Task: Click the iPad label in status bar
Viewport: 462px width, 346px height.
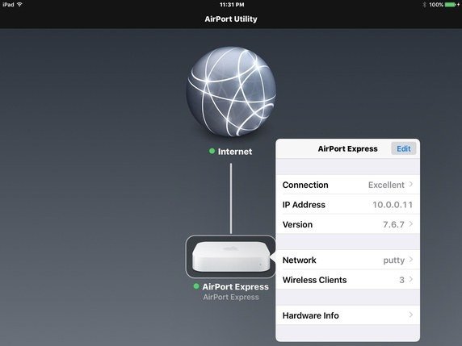Action: tap(8, 5)
